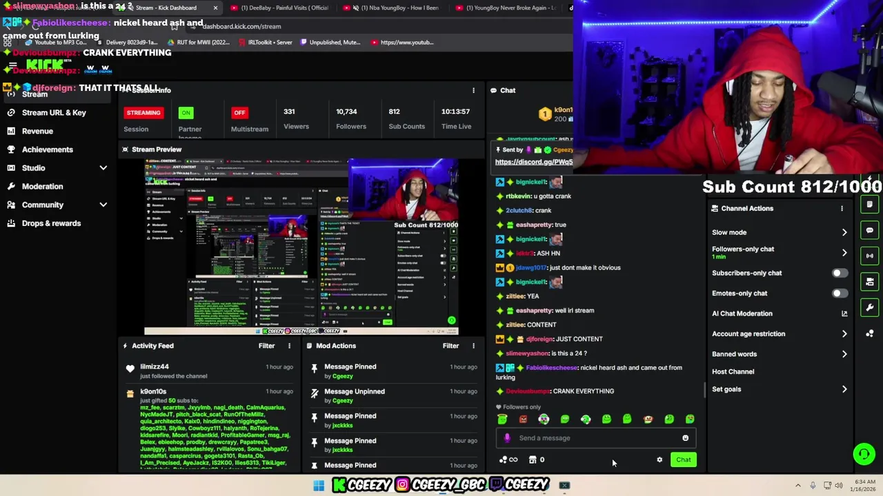Expand the Community sidebar chevron

point(103,205)
